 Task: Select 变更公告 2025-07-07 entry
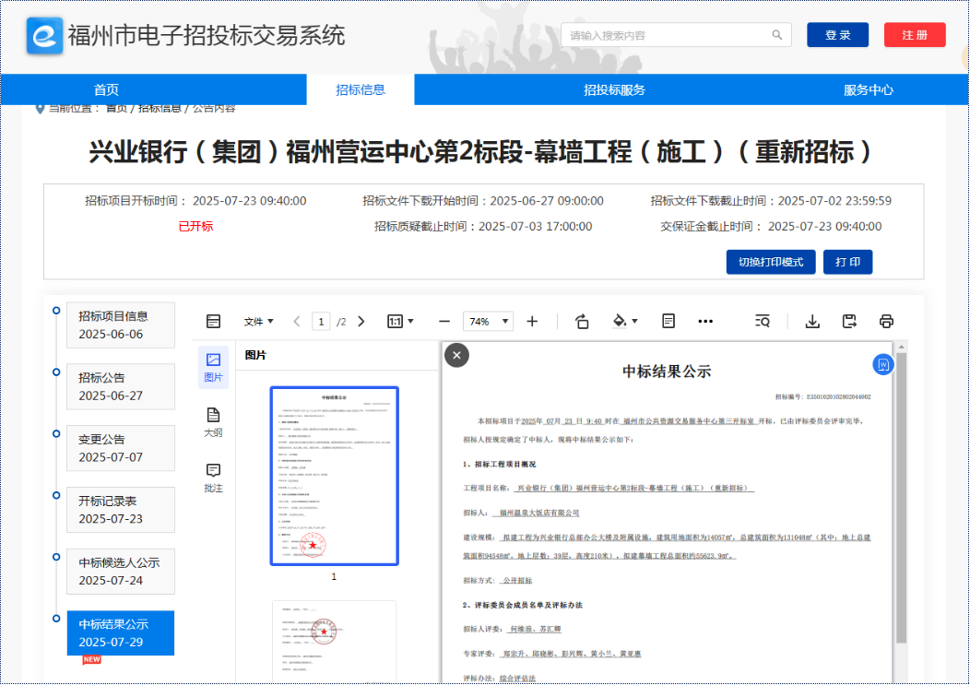tap(121, 448)
